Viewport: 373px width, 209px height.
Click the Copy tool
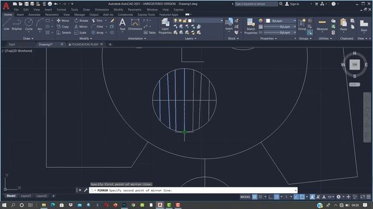coord(63,27)
